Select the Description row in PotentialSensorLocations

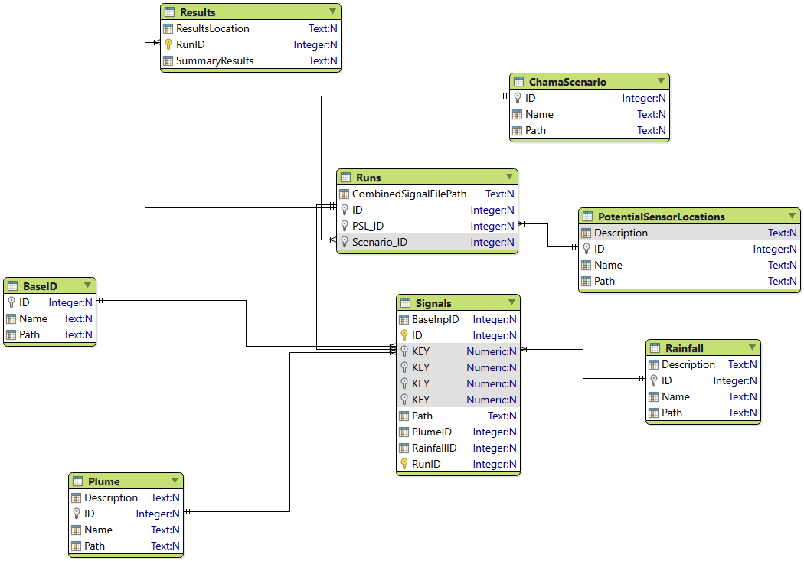(689, 233)
